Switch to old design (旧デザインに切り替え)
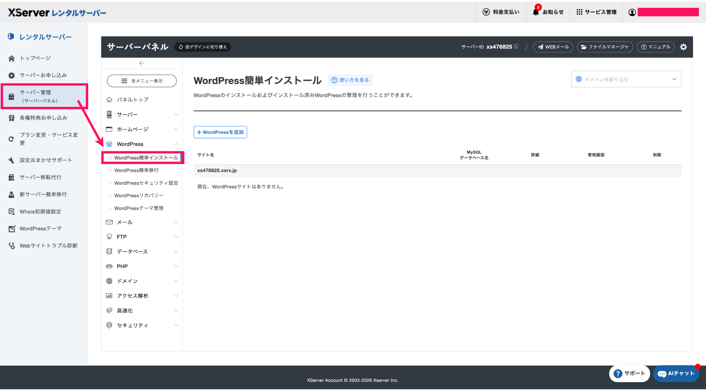The width and height of the screenshot is (706, 390). [x=203, y=47]
